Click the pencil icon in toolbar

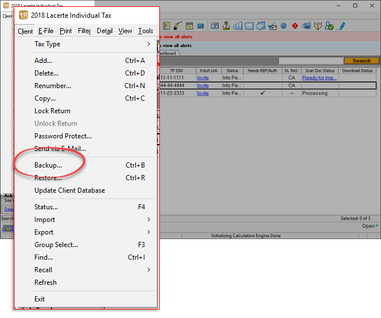[x=341, y=26]
